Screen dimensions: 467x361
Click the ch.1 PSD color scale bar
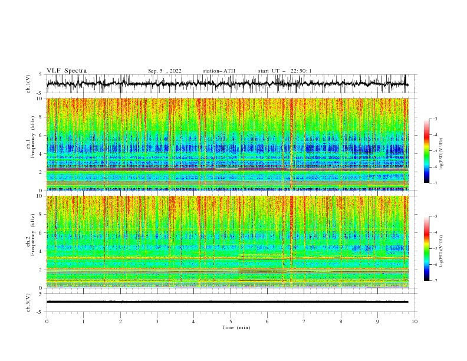[x=426, y=151]
